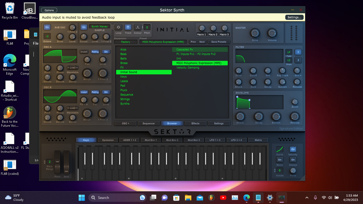Toggle the sample Track keyboard icon
This screenshot has width=363, height=204.
coord(128,27)
